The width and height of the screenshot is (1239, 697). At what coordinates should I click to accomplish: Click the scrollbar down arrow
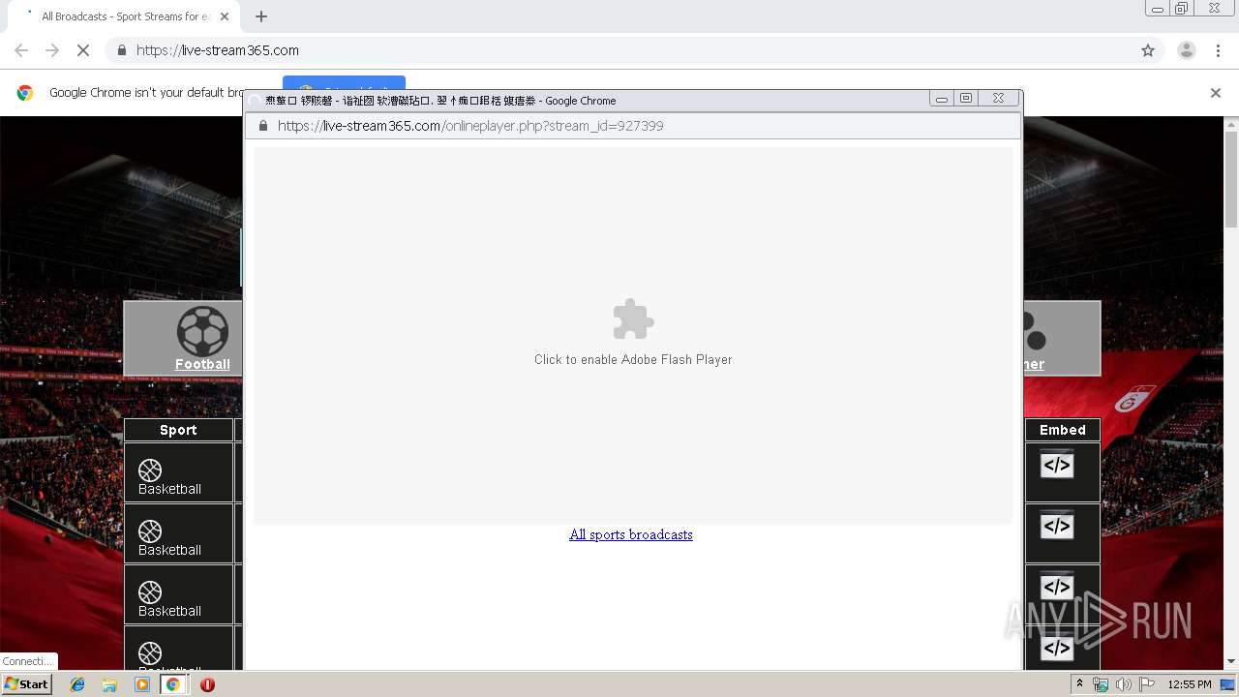point(1231,662)
